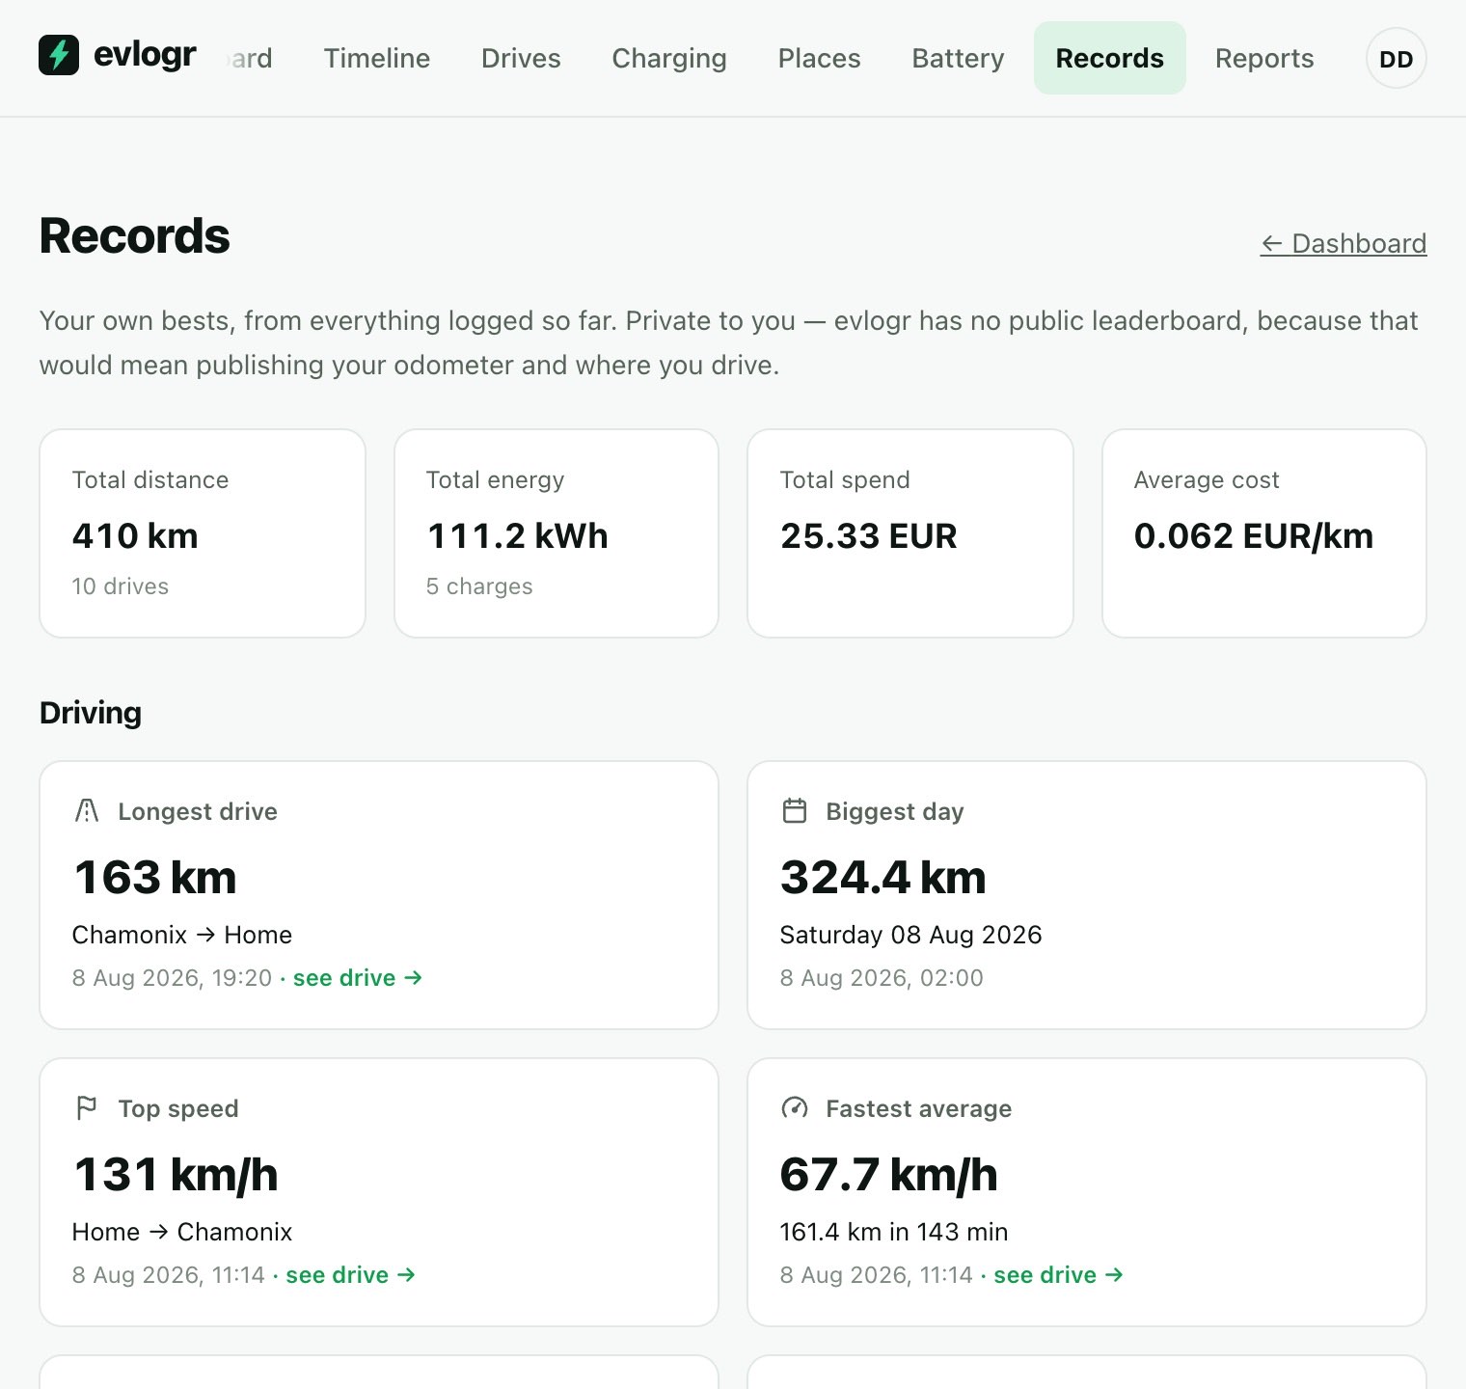1466x1389 pixels.
Task: Select the Records tab
Action: coord(1109,58)
